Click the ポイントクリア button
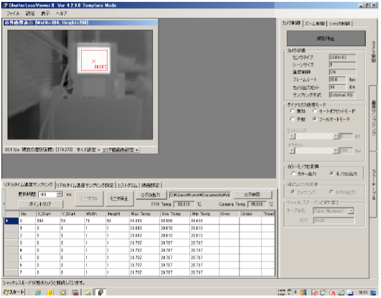 tap(40, 205)
